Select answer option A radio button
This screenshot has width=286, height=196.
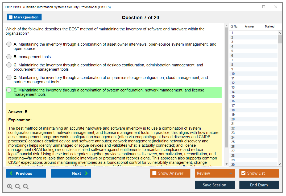click(9, 44)
